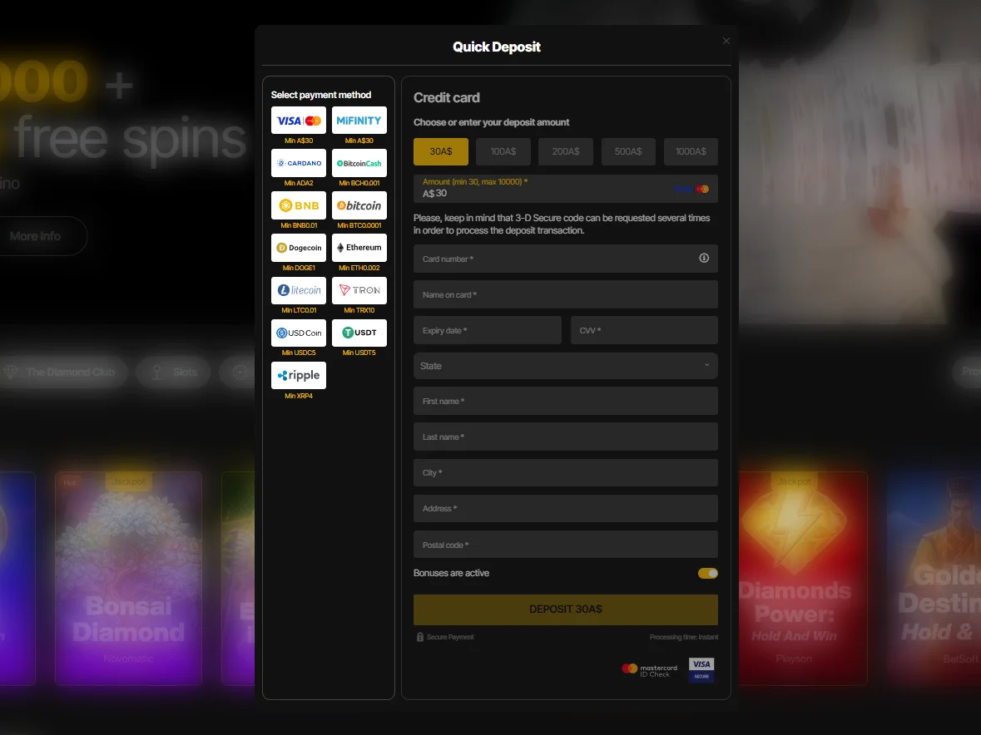
Task: Focus the Amount input field
Action: click(566, 188)
